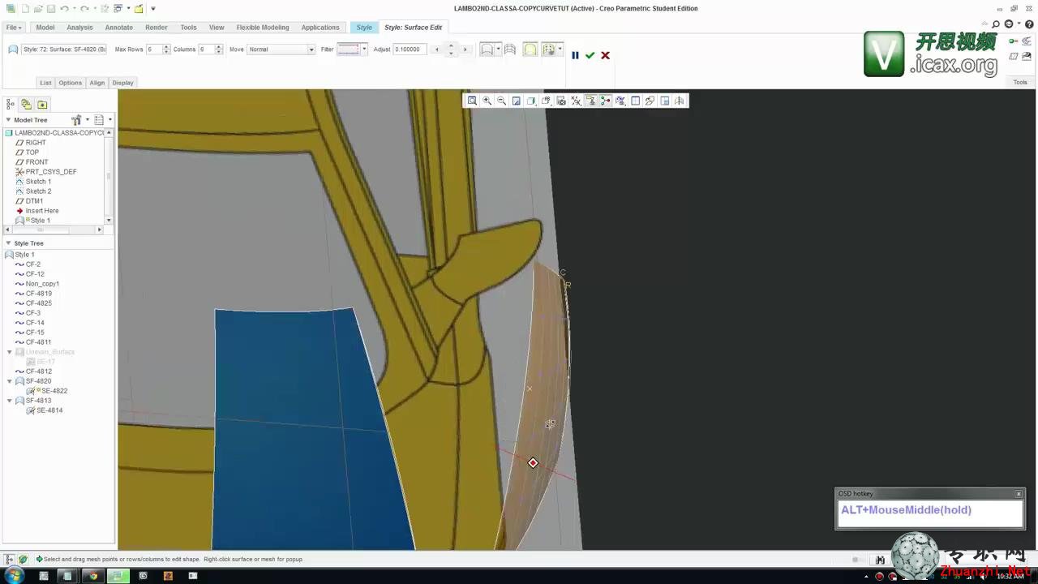Cancel surface edit with red X
Screen dimensions: 1038x584
(x=605, y=55)
